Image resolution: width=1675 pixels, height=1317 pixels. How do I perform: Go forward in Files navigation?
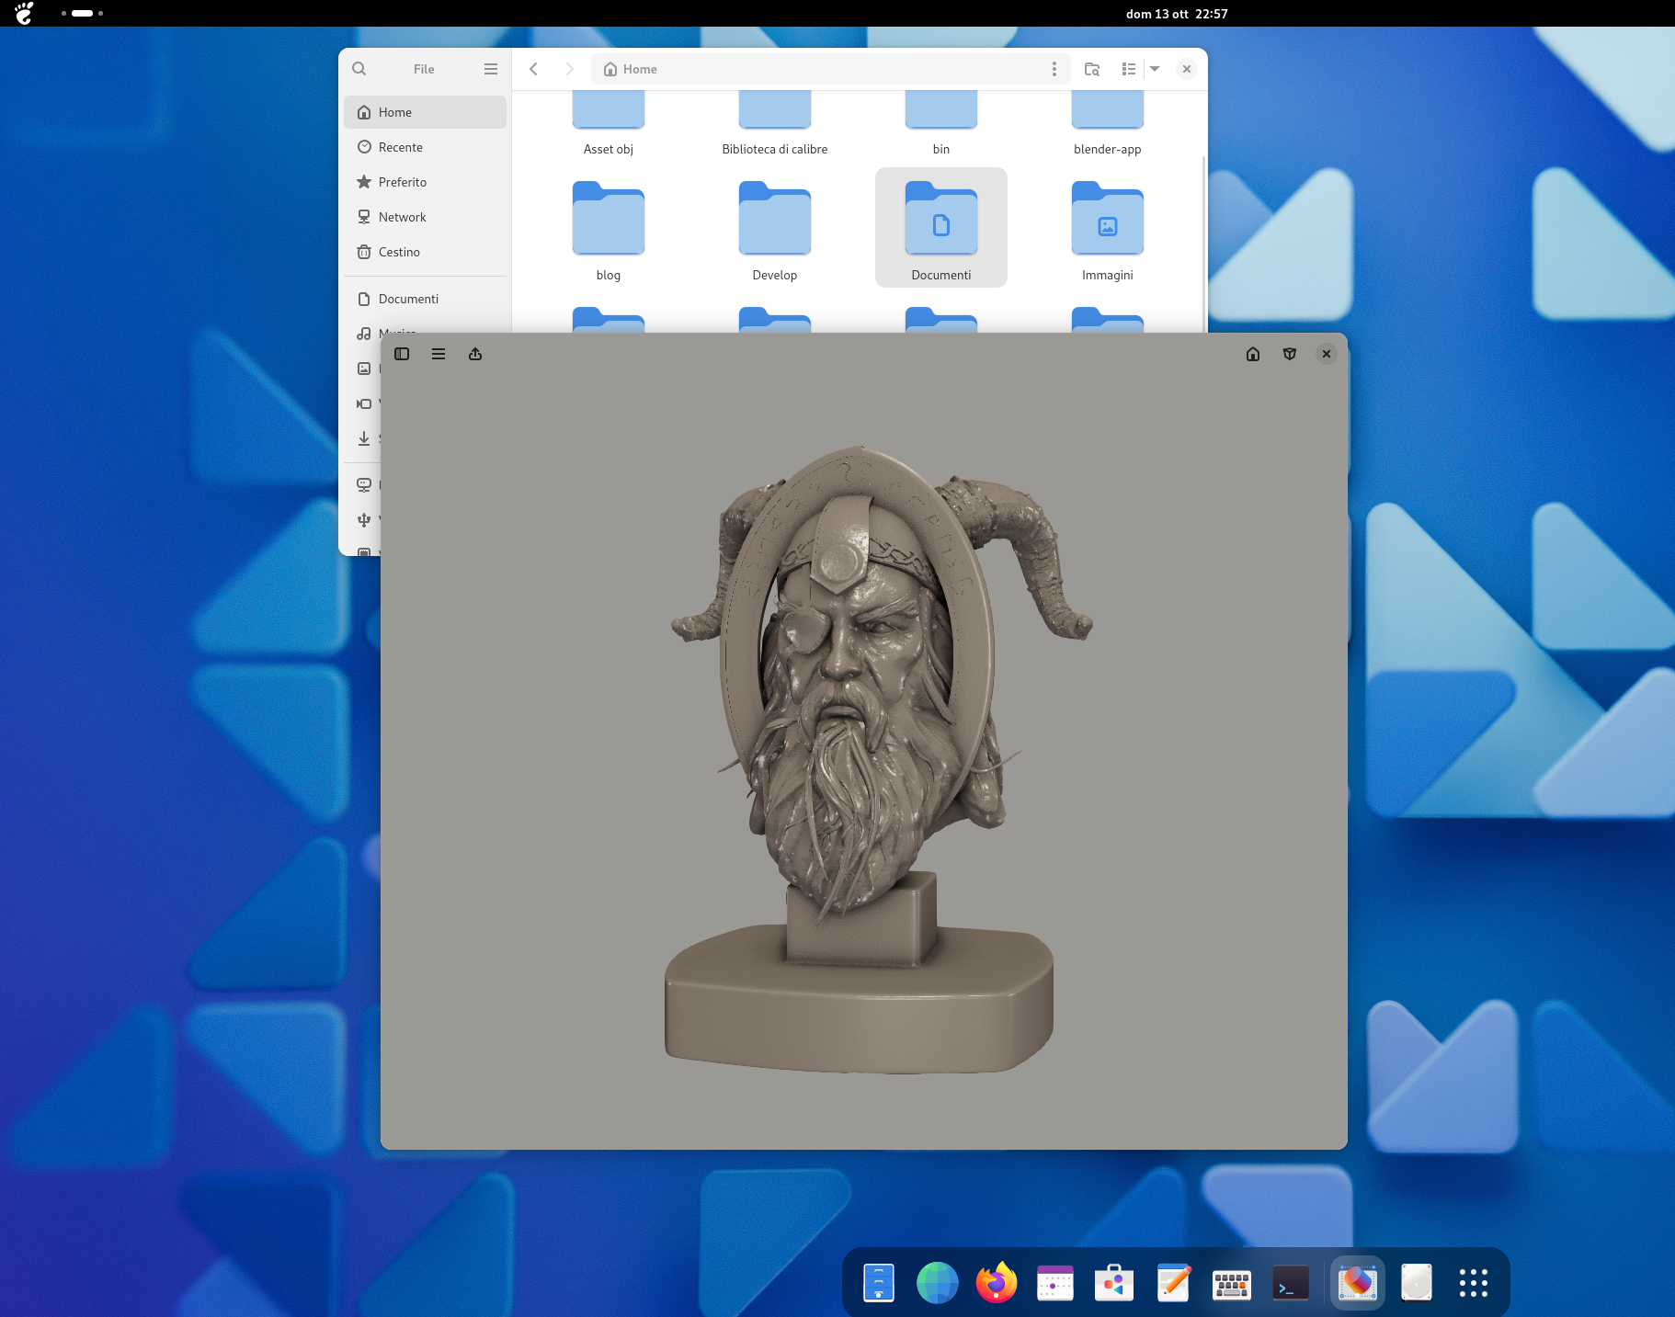569,69
